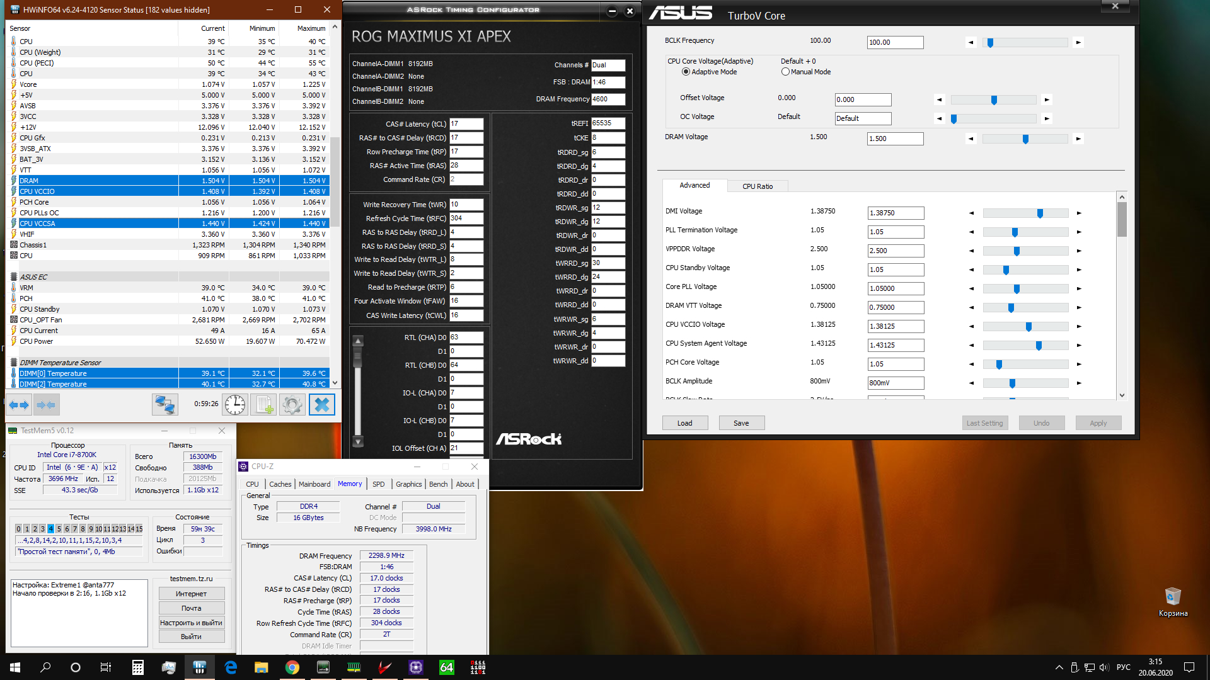Click HWiNFO network monitors icon
Viewport: 1210px width, 680px height.
point(165,405)
